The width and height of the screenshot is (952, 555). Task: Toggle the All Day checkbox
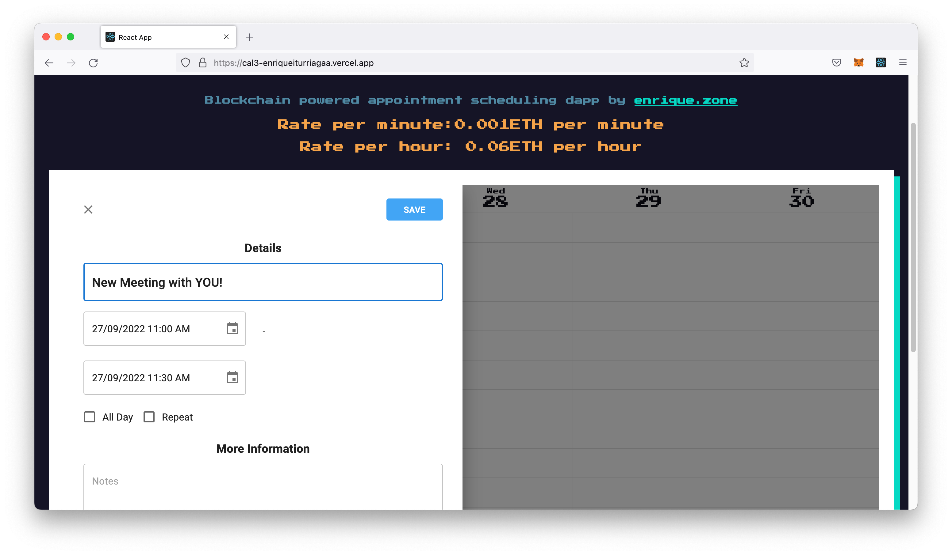point(89,417)
